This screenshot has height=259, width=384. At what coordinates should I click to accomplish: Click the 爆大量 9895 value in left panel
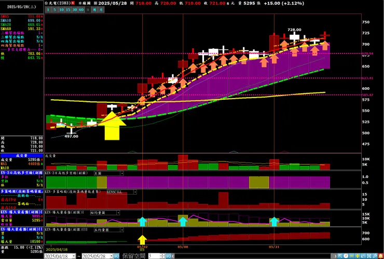pyautogui.click(x=35, y=216)
